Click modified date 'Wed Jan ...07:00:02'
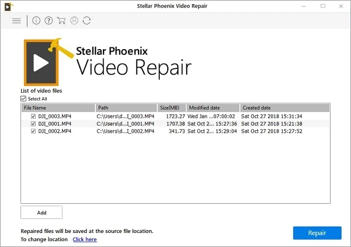 pos(211,116)
